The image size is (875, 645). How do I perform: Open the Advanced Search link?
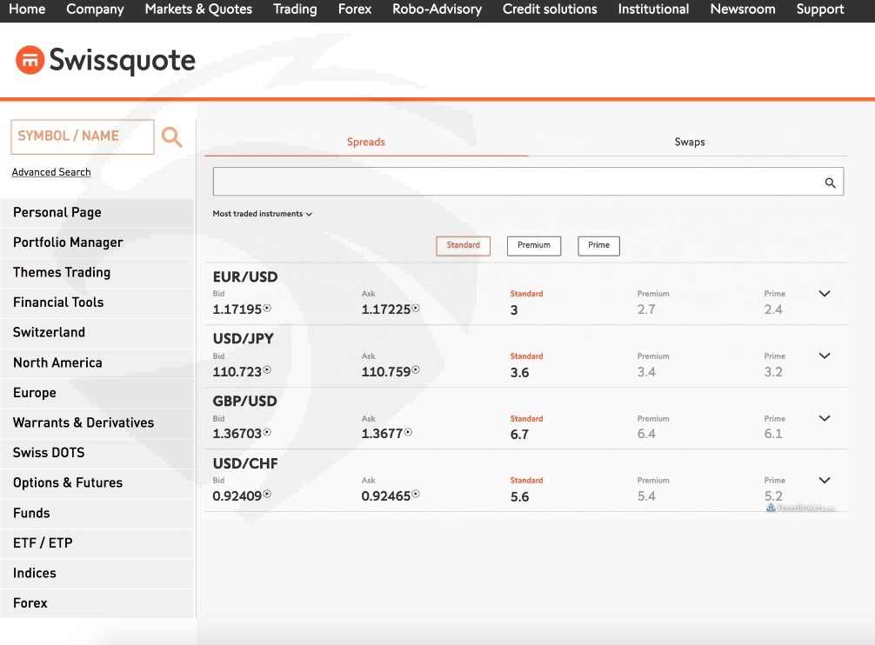[x=51, y=172]
